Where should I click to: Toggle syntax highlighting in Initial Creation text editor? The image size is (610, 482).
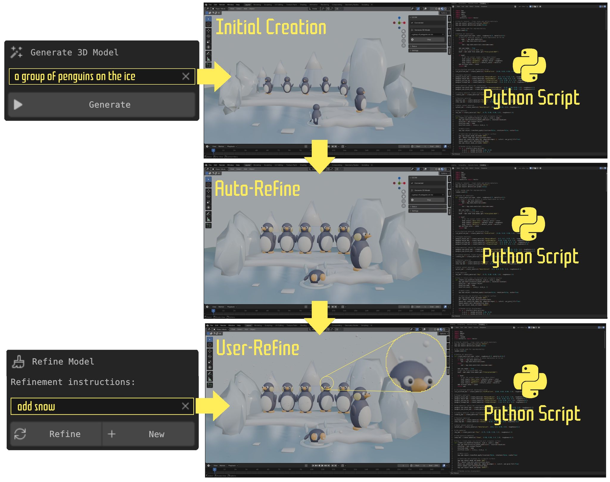(605, 7)
